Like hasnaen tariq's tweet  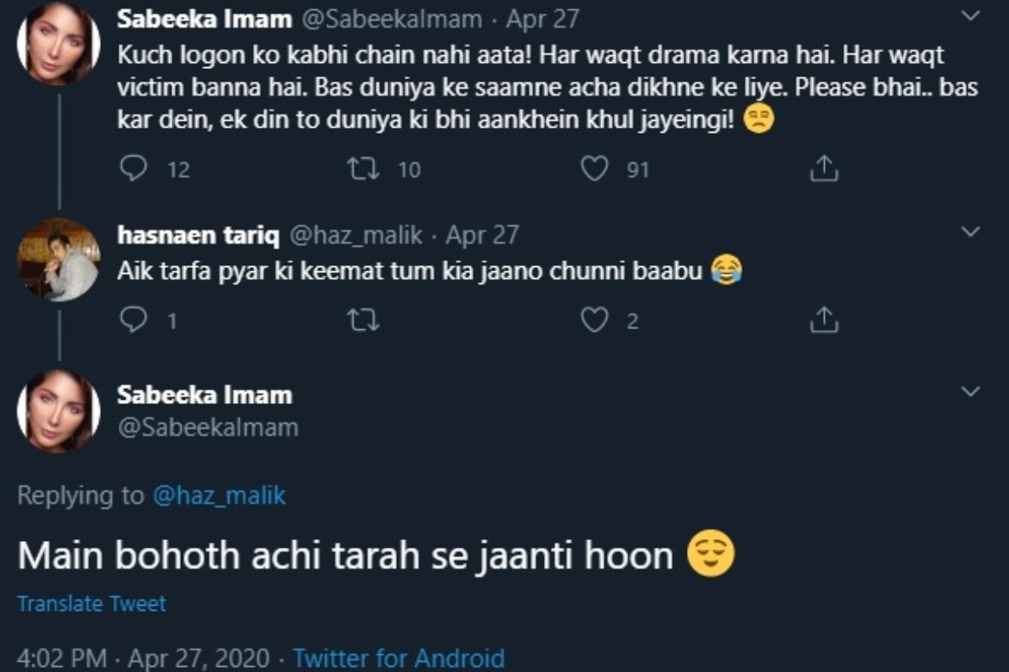point(594,320)
